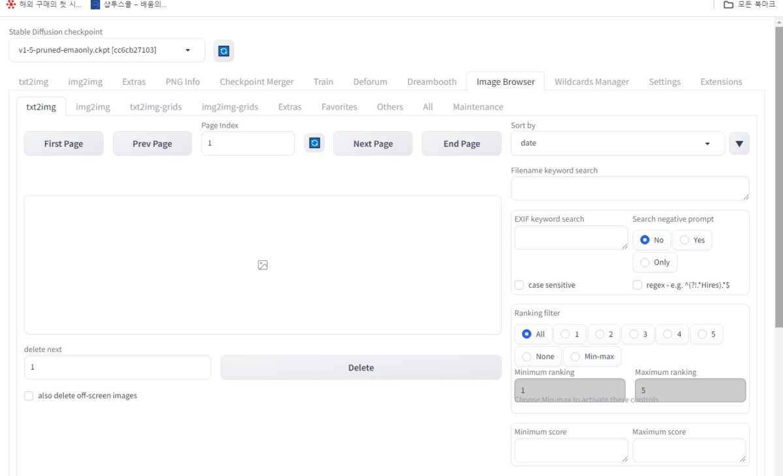Click the First Page button
783x476 pixels.
(x=64, y=143)
